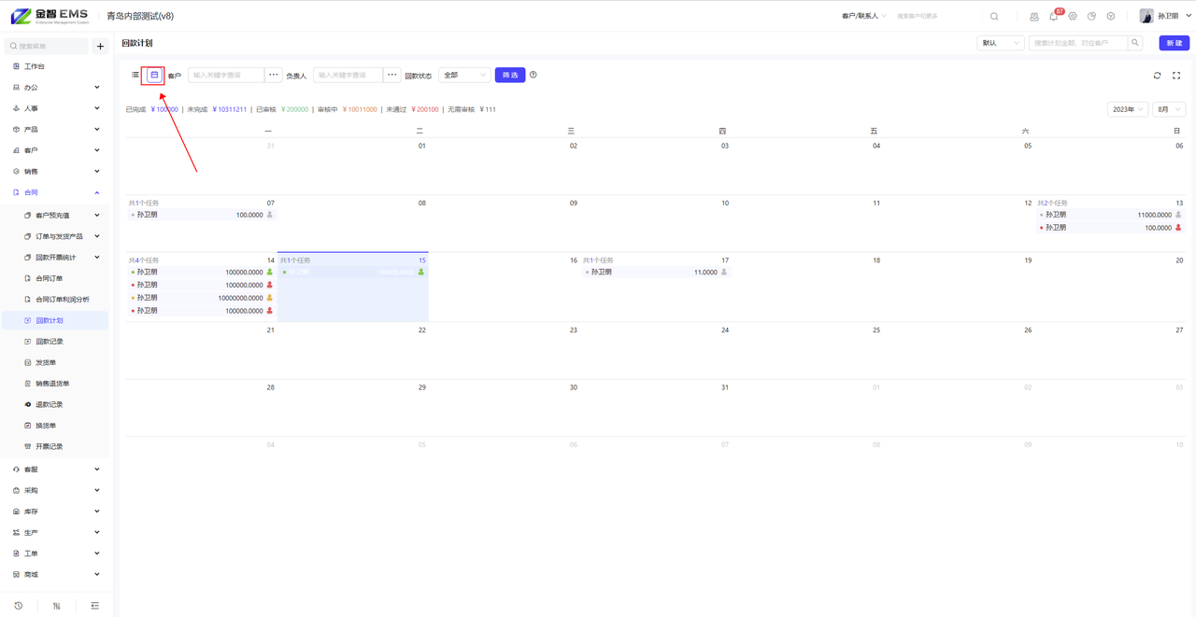The width and height of the screenshot is (1196, 617).
Task: Click the 新建 create button
Action: tap(1175, 43)
